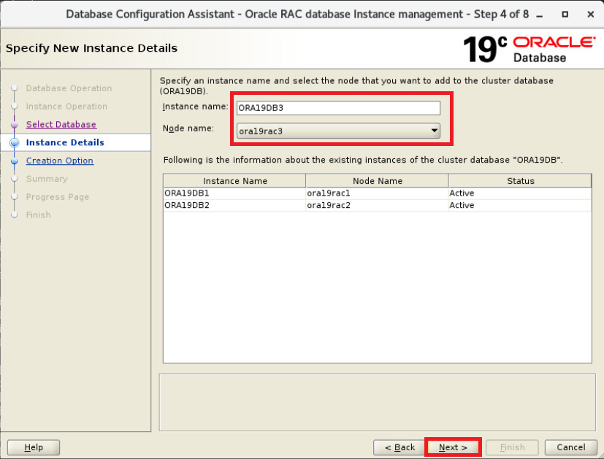604x459 pixels.
Task: Click the Finish step in sidebar
Action: pyautogui.click(x=38, y=215)
